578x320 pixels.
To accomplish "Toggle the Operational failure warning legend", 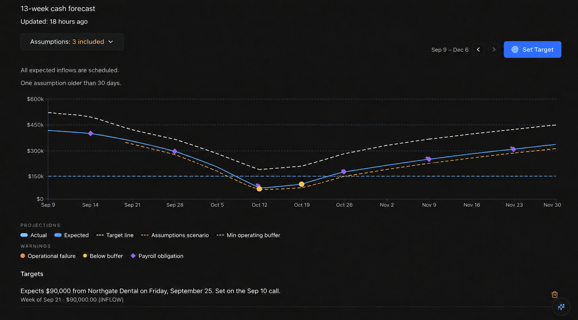I will pos(48,256).
